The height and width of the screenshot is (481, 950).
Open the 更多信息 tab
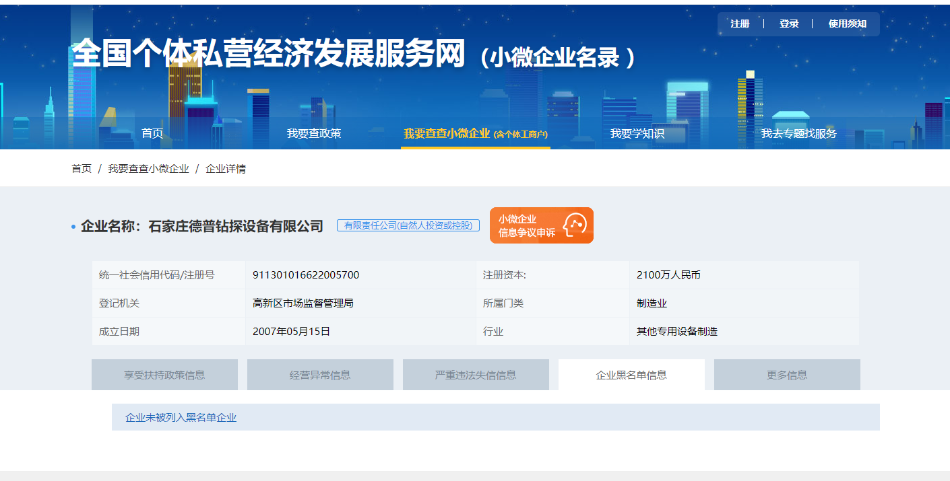787,375
